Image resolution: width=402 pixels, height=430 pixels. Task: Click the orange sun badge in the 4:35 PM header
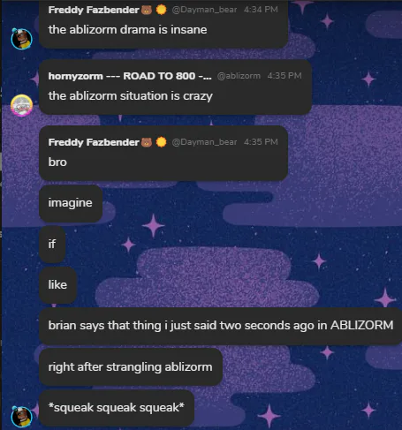(x=161, y=142)
